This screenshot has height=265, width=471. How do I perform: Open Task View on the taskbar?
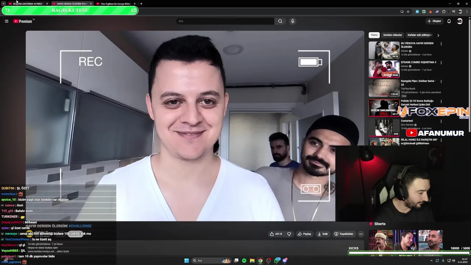(x=236, y=261)
